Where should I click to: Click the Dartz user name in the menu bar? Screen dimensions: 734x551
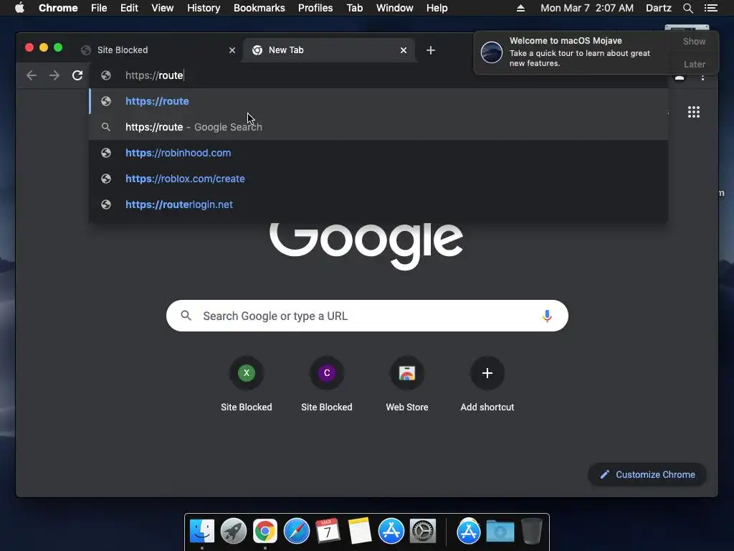pyautogui.click(x=658, y=8)
